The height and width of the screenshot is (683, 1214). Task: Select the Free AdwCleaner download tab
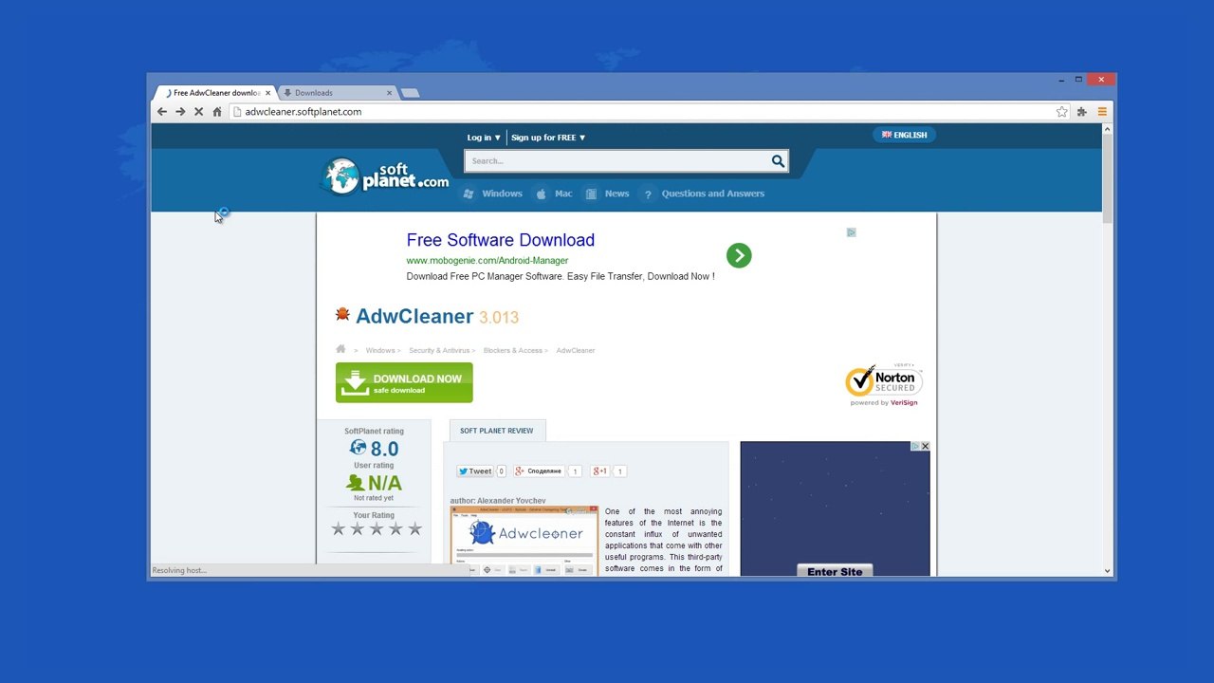click(215, 93)
